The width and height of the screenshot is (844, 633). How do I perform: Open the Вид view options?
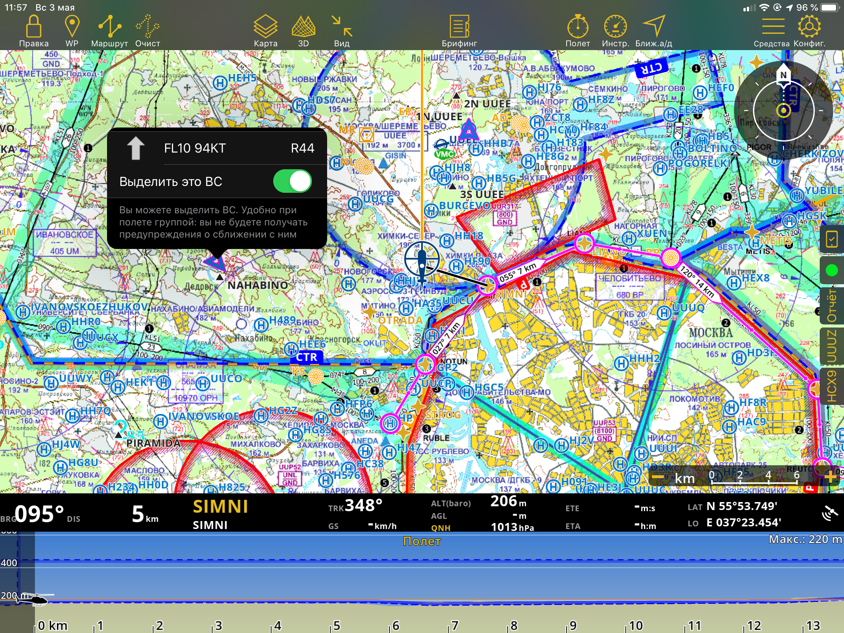pyautogui.click(x=342, y=27)
